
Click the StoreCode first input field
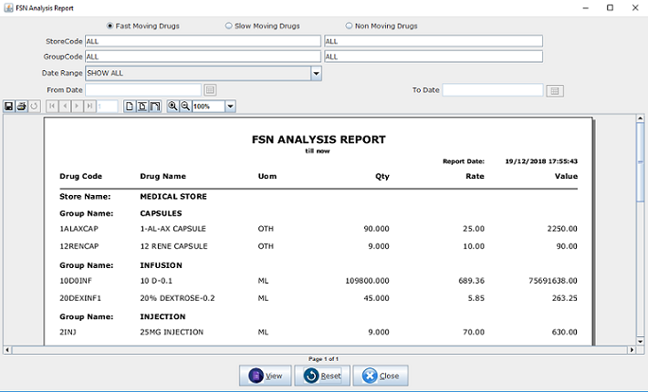(x=203, y=41)
